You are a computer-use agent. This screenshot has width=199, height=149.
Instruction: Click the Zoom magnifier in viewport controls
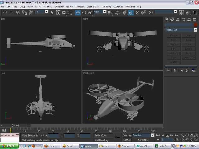[x=183, y=135]
